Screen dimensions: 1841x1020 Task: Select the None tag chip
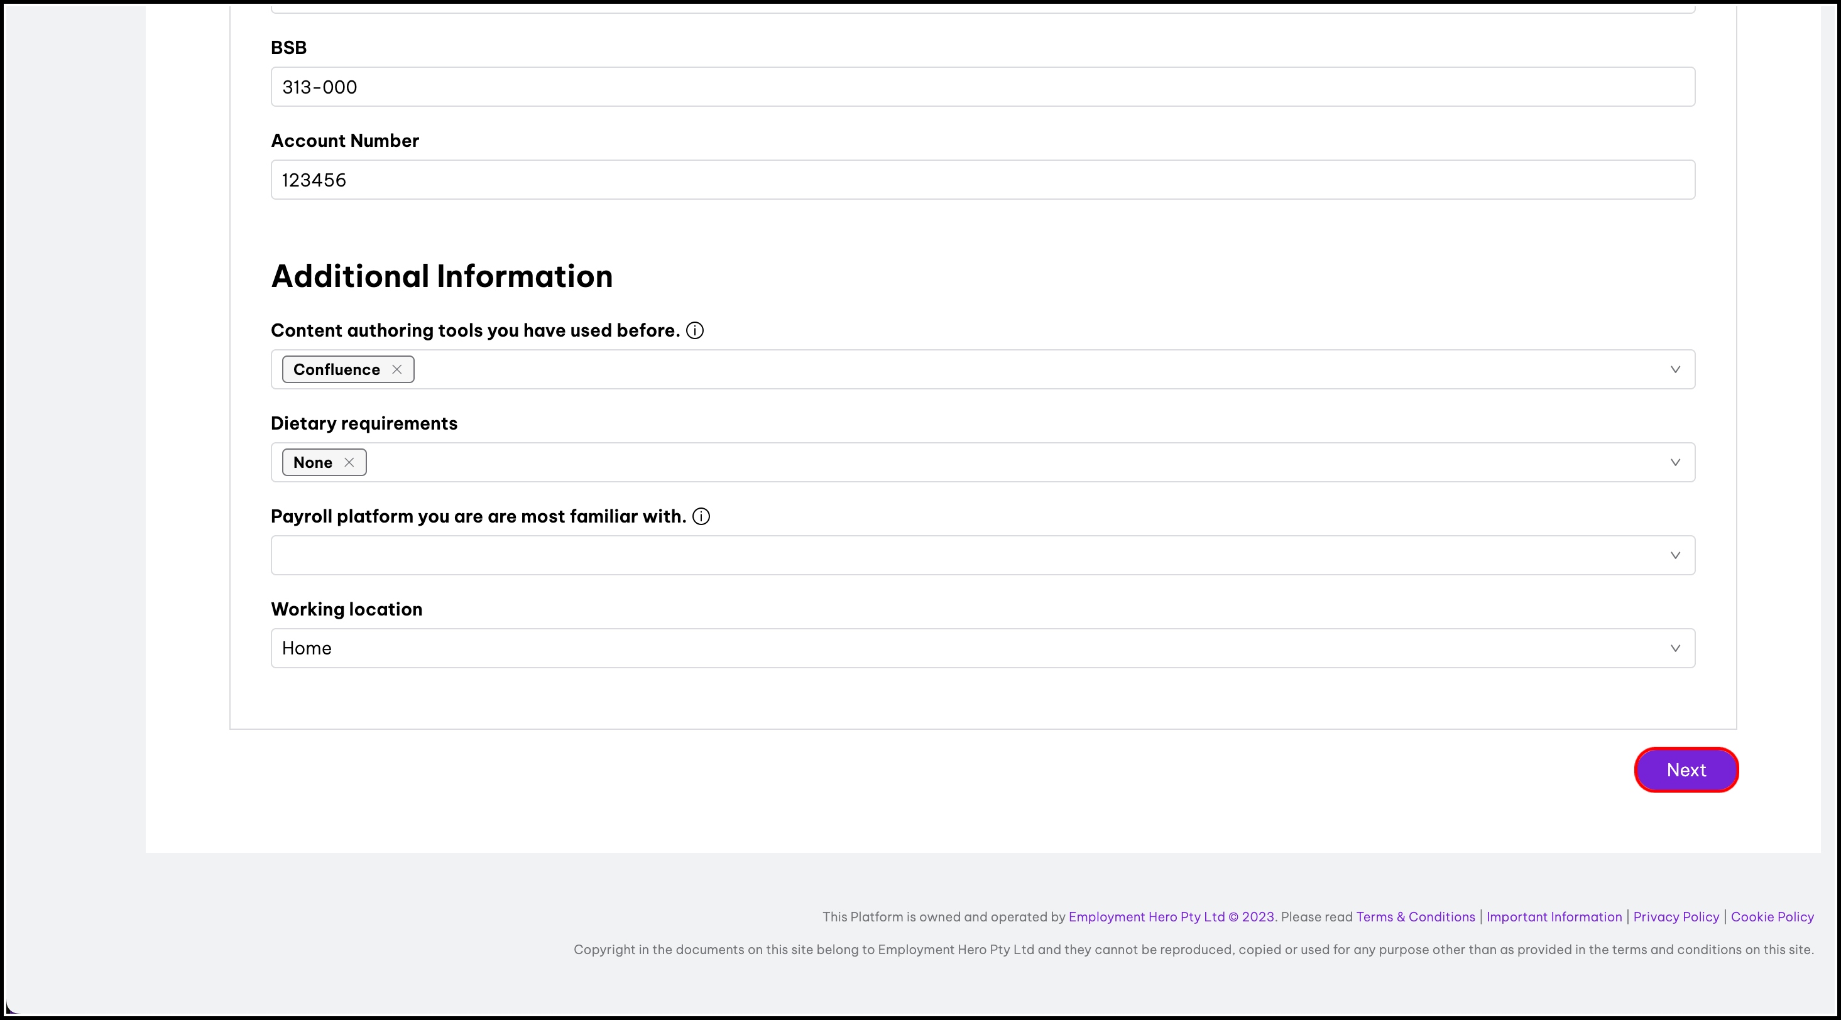coord(312,462)
